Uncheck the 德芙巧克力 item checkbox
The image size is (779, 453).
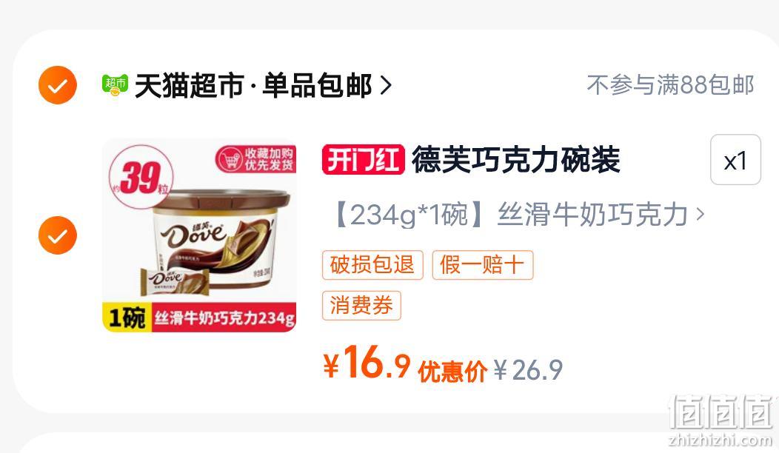58,235
